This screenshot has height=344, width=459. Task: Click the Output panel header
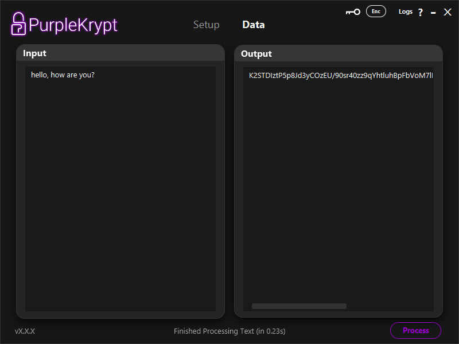(338, 53)
